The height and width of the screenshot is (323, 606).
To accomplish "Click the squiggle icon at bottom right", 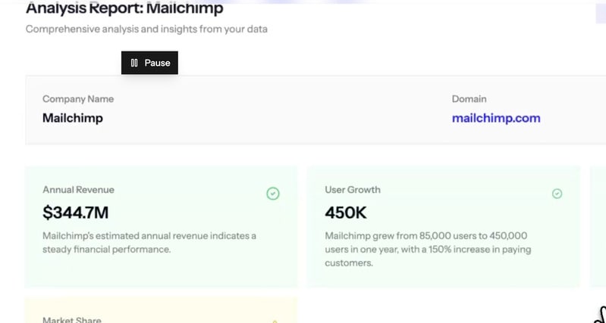I will 599,314.
